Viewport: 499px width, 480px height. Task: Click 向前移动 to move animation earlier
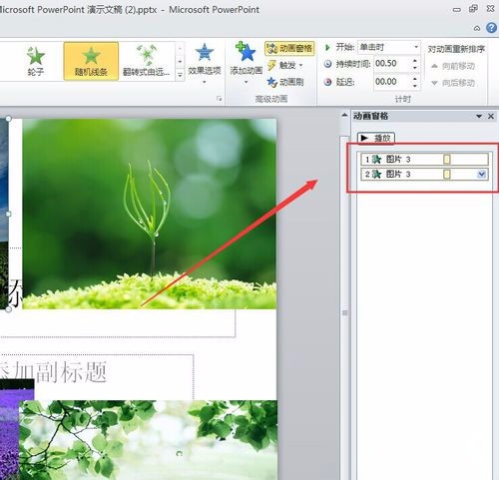coord(453,66)
